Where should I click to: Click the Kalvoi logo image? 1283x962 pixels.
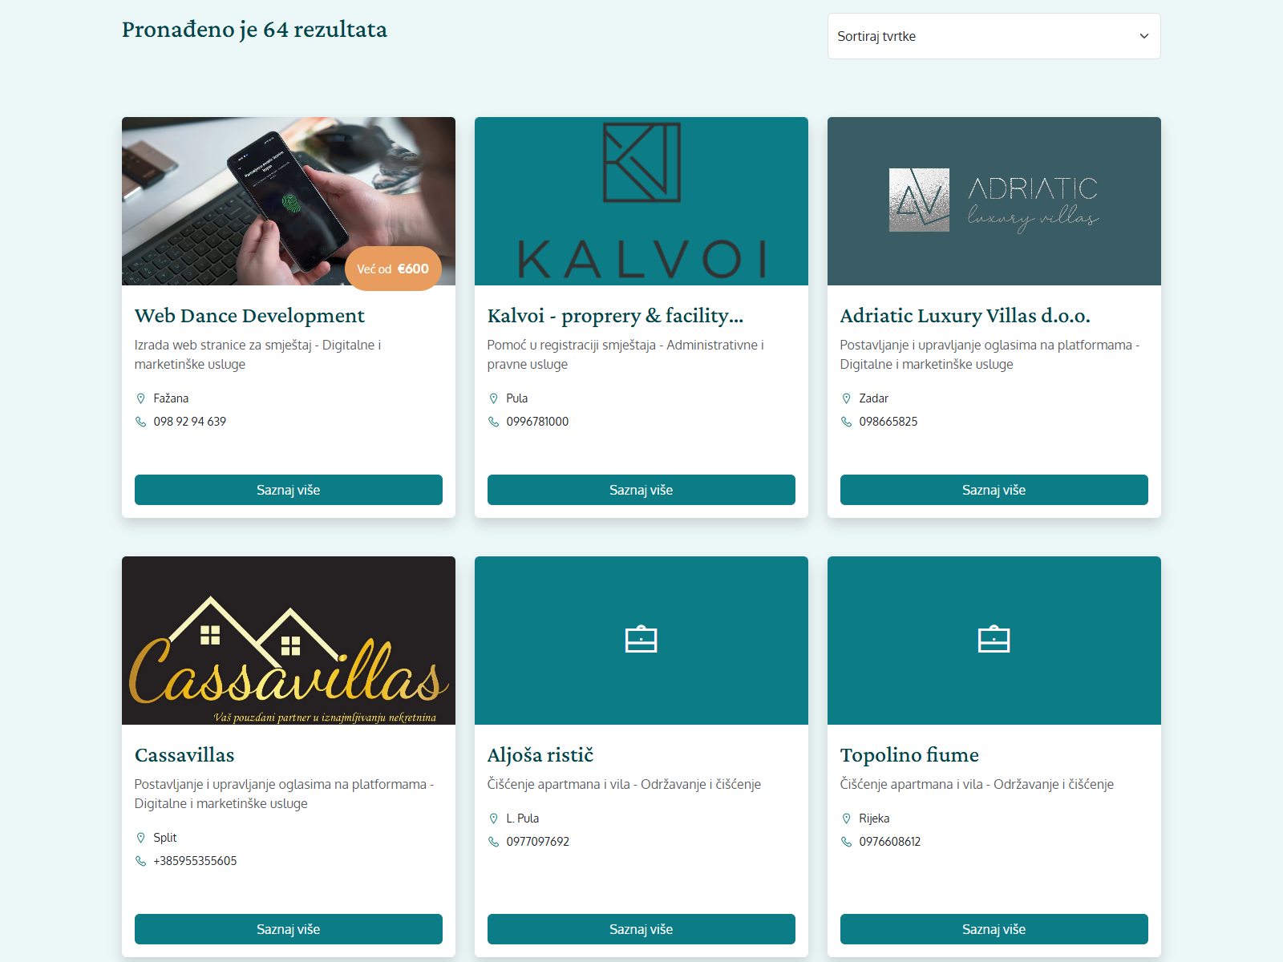641,201
